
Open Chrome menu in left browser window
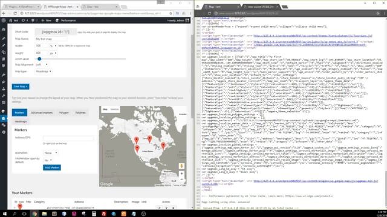[x=190, y=13]
